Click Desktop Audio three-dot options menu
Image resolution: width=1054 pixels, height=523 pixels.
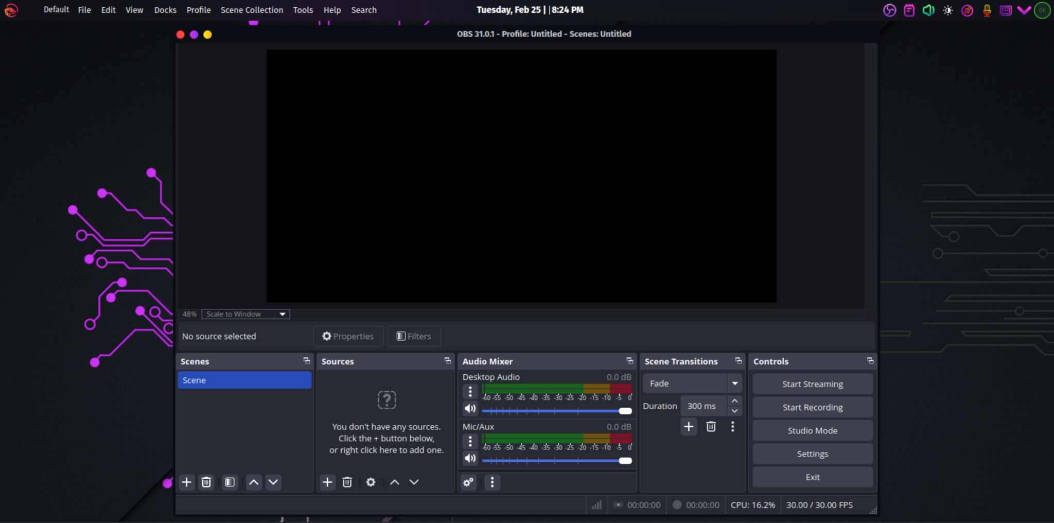[470, 392]
